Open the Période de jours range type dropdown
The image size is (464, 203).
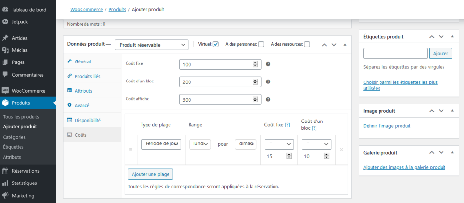[161, 144]
